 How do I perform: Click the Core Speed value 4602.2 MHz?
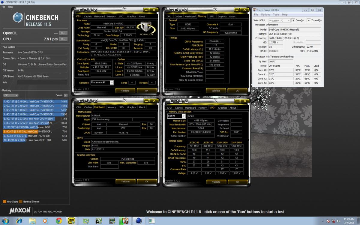[101, 63]
